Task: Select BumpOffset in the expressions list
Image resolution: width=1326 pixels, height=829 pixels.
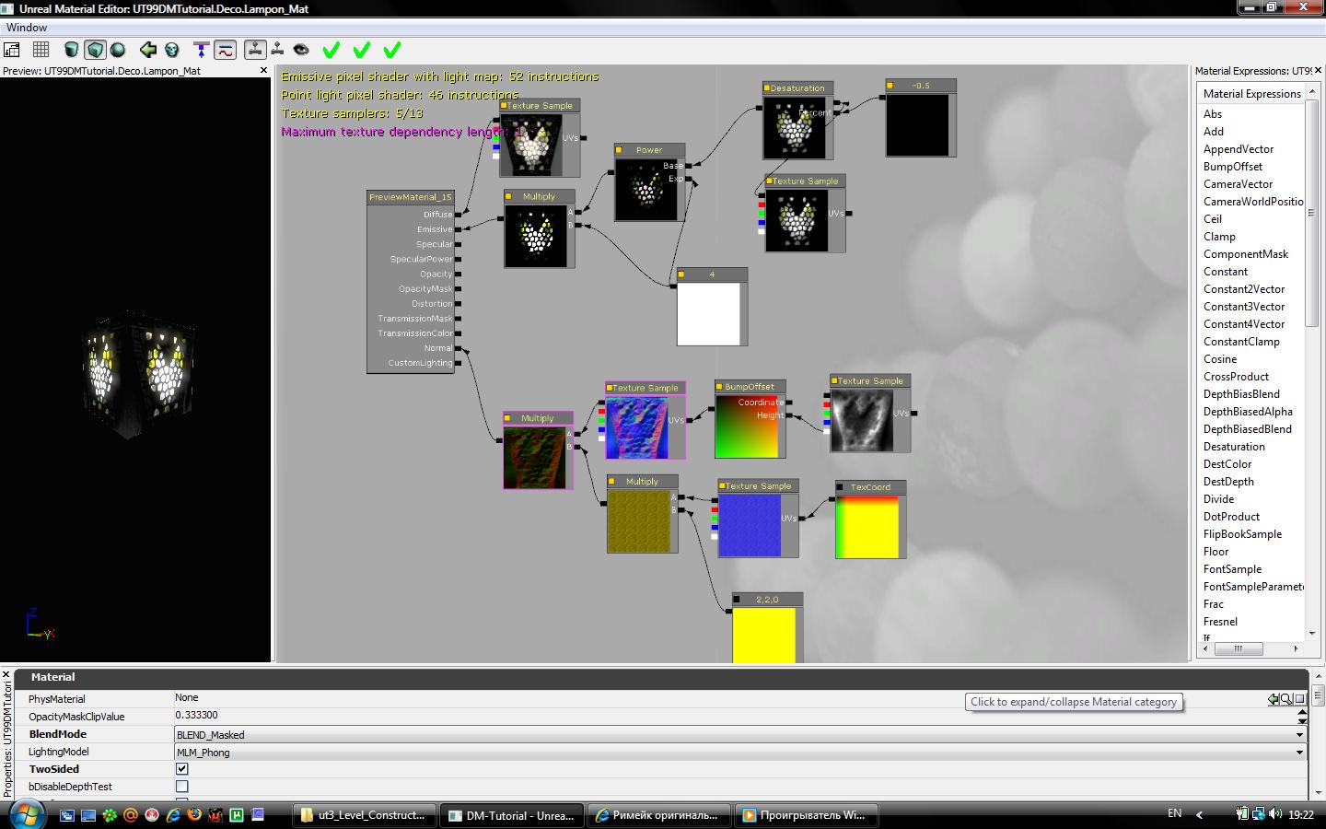Action: [x=1233, y=167]
